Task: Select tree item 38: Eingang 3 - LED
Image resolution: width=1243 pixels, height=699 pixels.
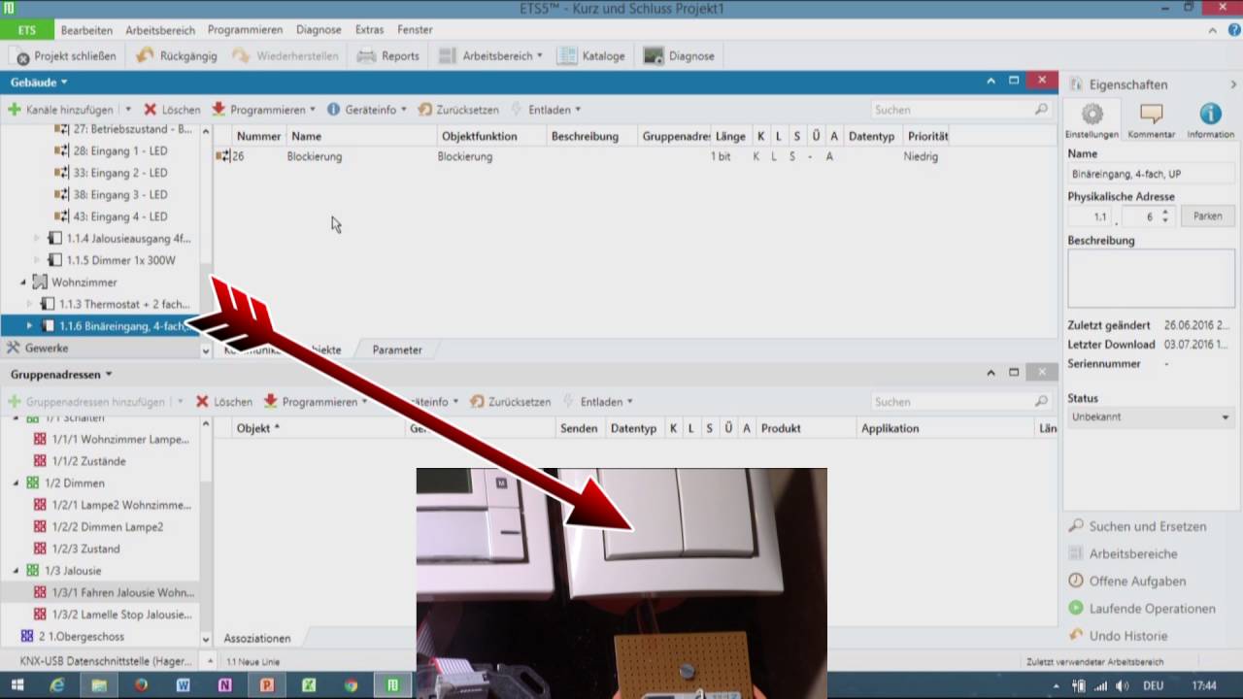Action: tap(111, 194)
